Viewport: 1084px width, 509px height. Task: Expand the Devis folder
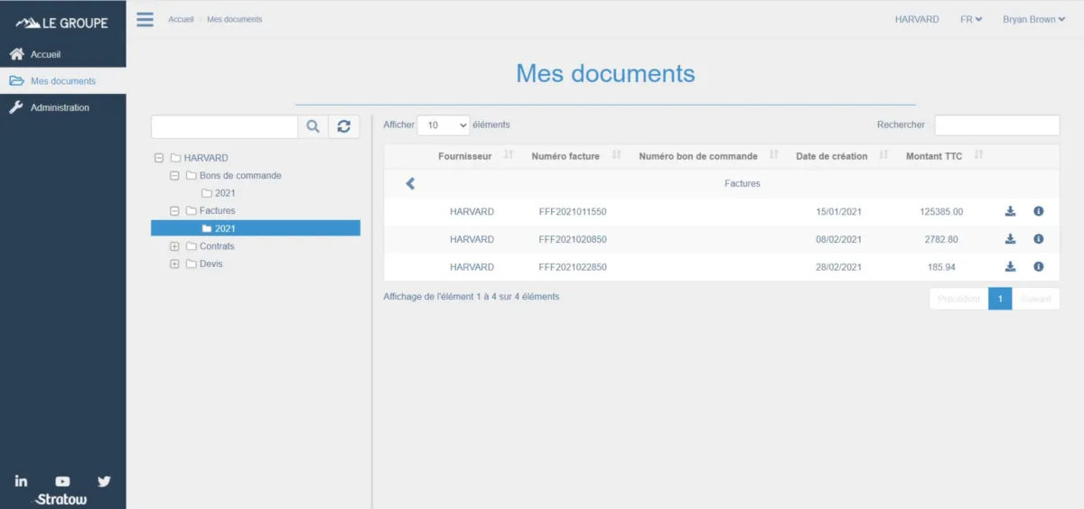point(175,264)
